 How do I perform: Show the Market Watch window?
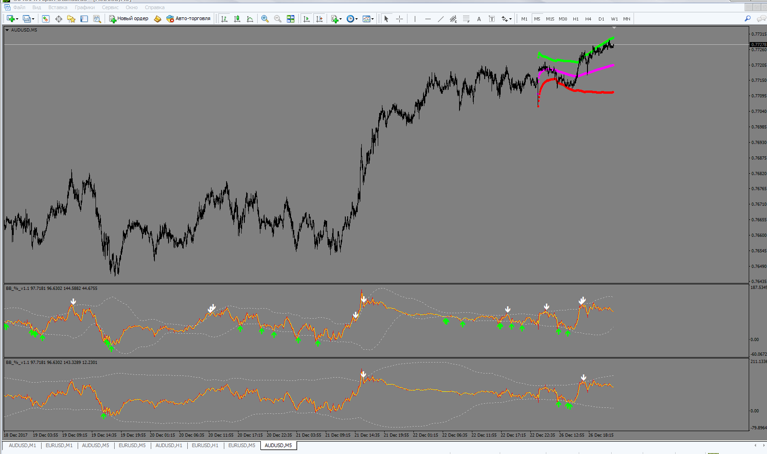46,19
